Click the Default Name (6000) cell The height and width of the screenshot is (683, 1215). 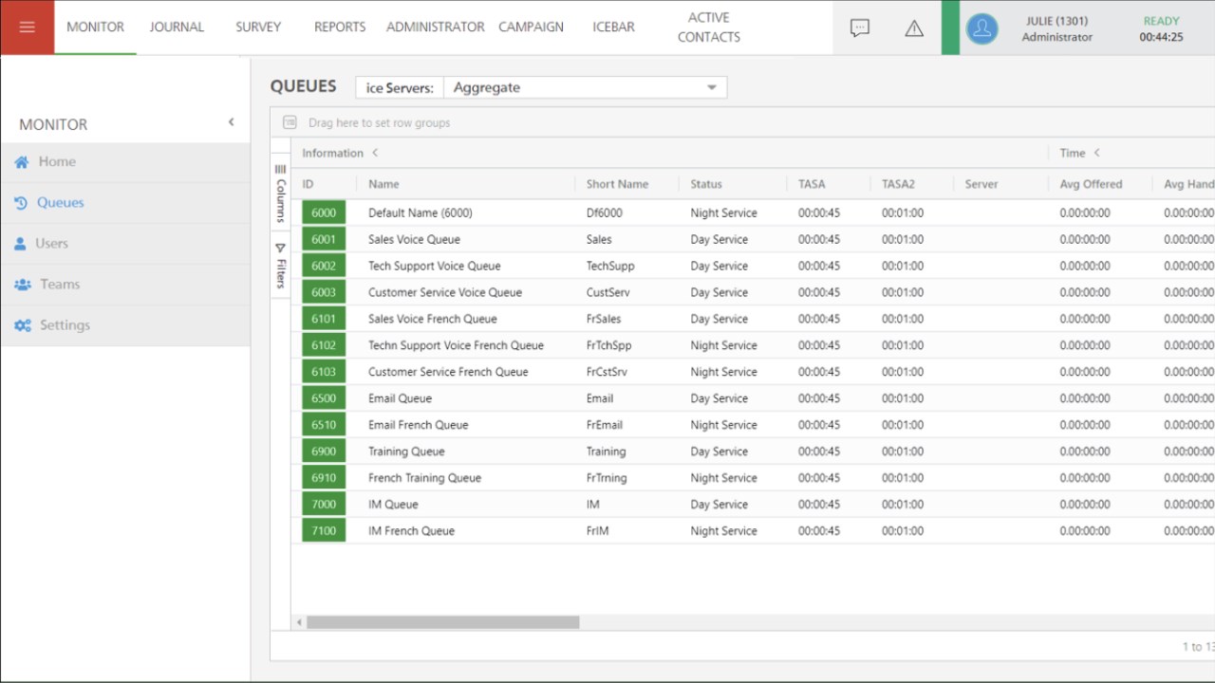pyautogui.click(x=420, y=212)
